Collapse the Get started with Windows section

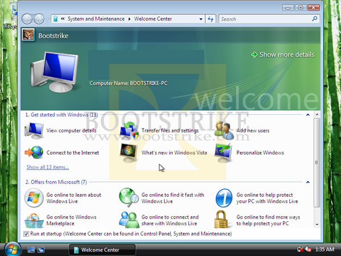(x=308, y=115)
